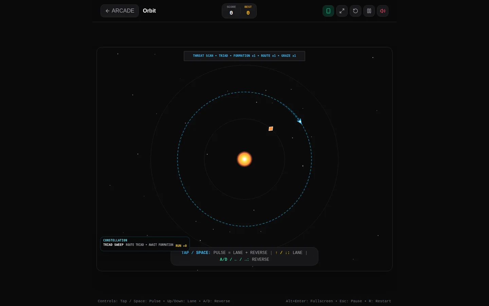Click the blue arrow spaceship
This screenshot has width=489, height=306.
click(300, 121)
